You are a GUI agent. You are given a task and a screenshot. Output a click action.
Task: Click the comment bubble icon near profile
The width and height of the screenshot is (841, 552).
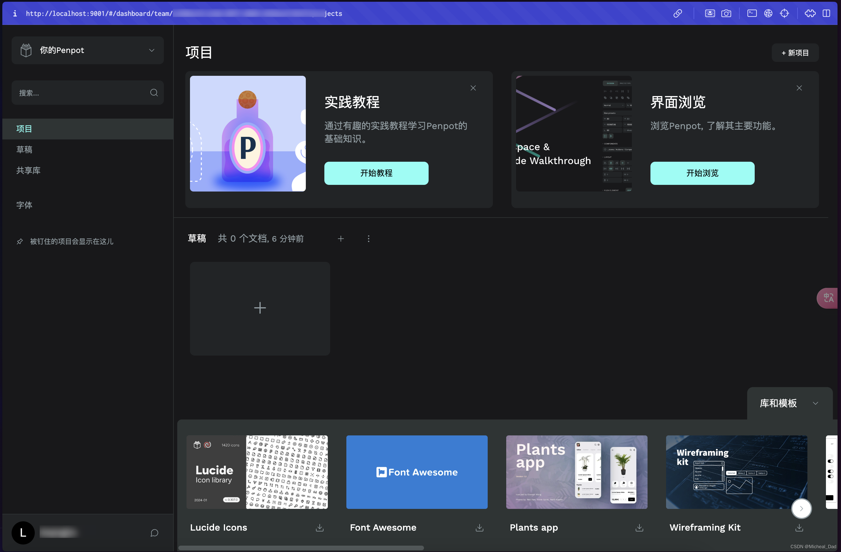coord(154,533)
